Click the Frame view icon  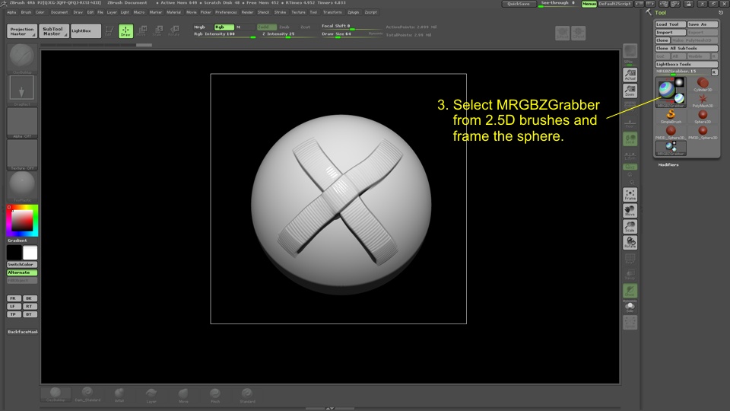(630, 194)
